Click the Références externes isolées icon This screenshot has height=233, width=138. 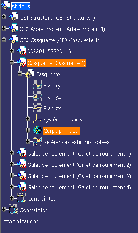[x=37, y=141]
